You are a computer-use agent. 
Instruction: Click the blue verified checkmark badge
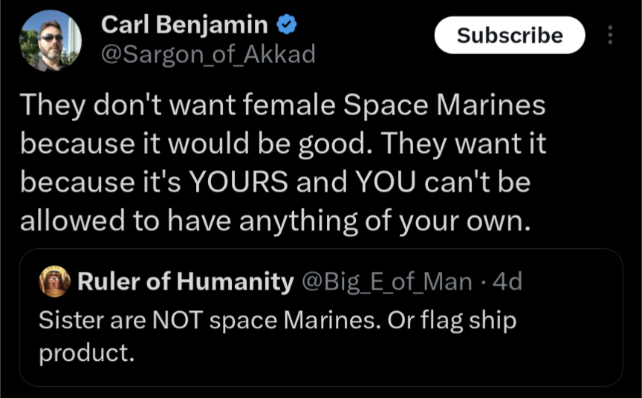tap(287, 25)
